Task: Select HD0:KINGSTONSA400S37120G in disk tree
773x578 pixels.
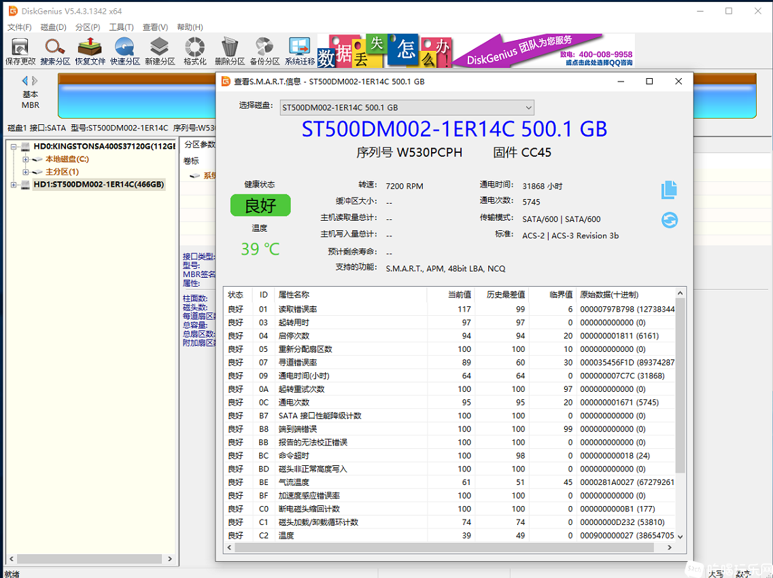Action: click(104, 146)
